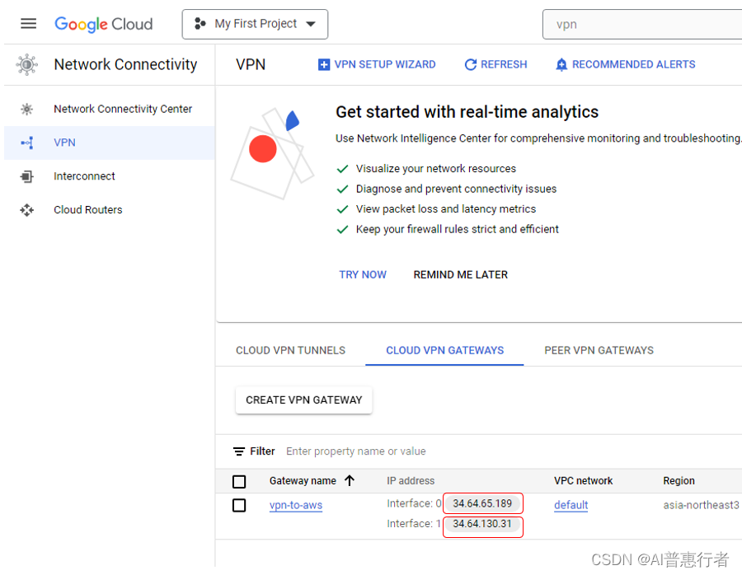Open the Interconnect page
Image resolution: width=742 pixels, height=575 pixels.
click(84, 176)
